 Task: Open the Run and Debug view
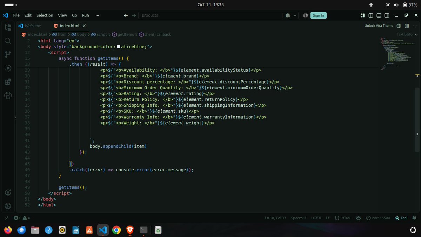(x=8, y=68)
